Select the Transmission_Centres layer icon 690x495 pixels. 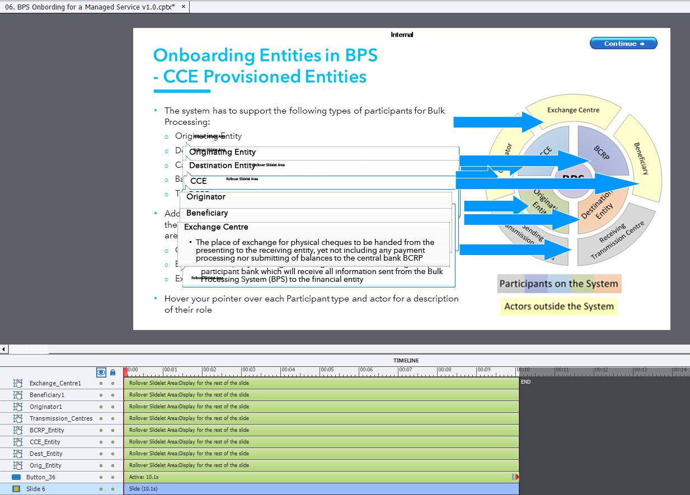click(x=17, y=418)
